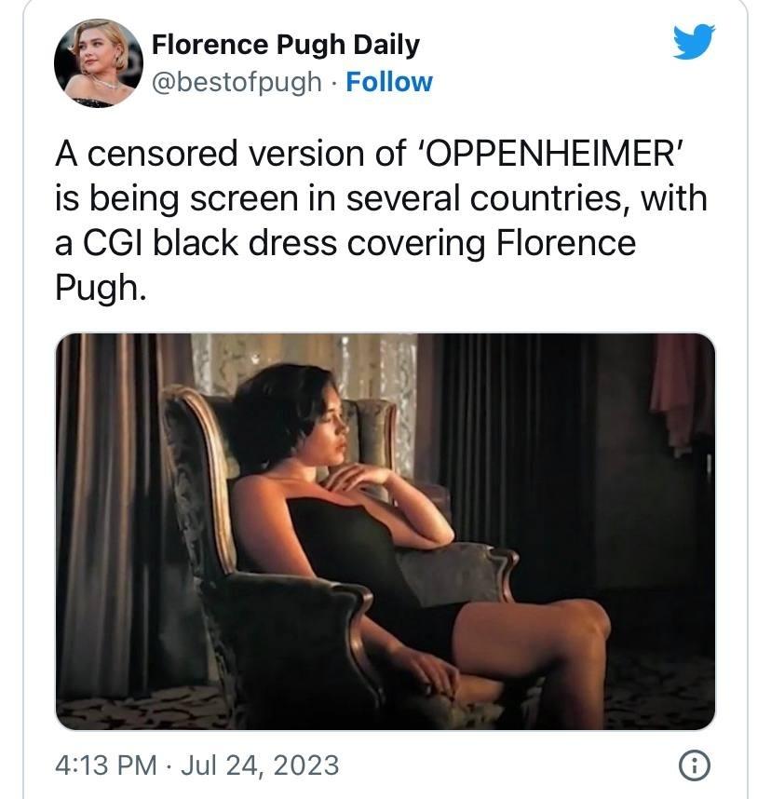Click the Jul 24, 2023 date
This screenshot has width=771, height=799.
pos(260,765)
